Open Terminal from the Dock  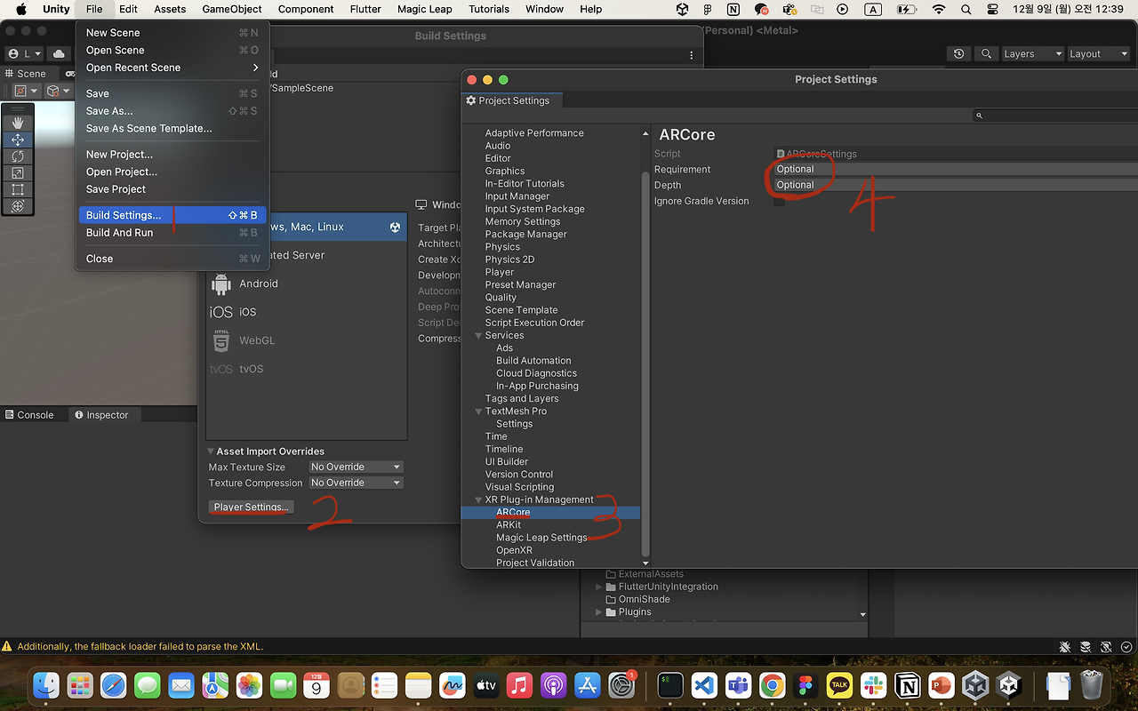670,685
